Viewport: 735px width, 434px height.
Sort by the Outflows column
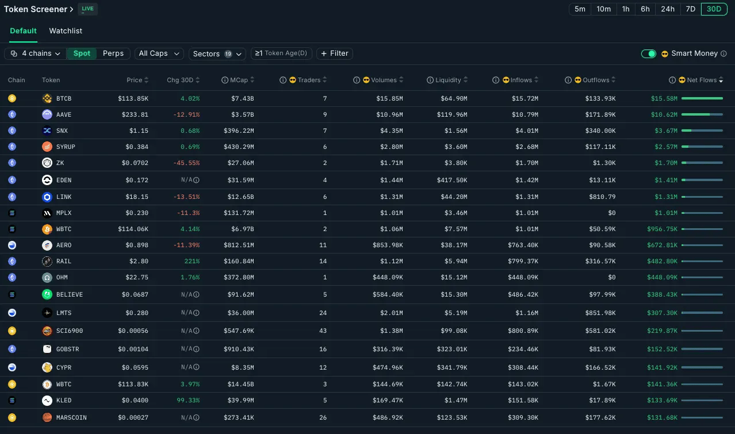pyautogui.click(x=599, y=80)
